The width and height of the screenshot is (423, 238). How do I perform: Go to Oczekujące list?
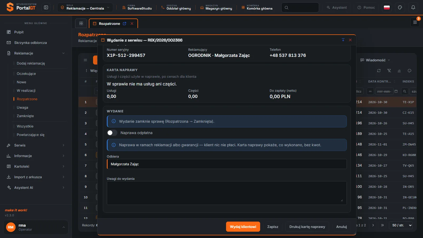[26, 74]
